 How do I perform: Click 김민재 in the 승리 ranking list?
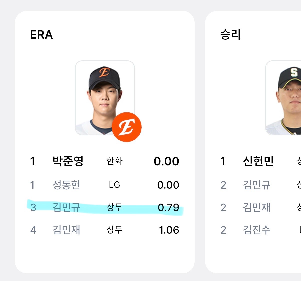click(256, 207)
